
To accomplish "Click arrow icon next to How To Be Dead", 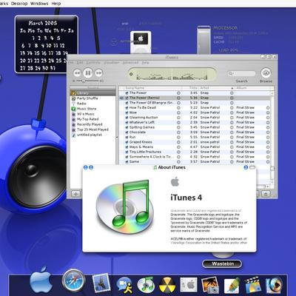I will 178,108.
